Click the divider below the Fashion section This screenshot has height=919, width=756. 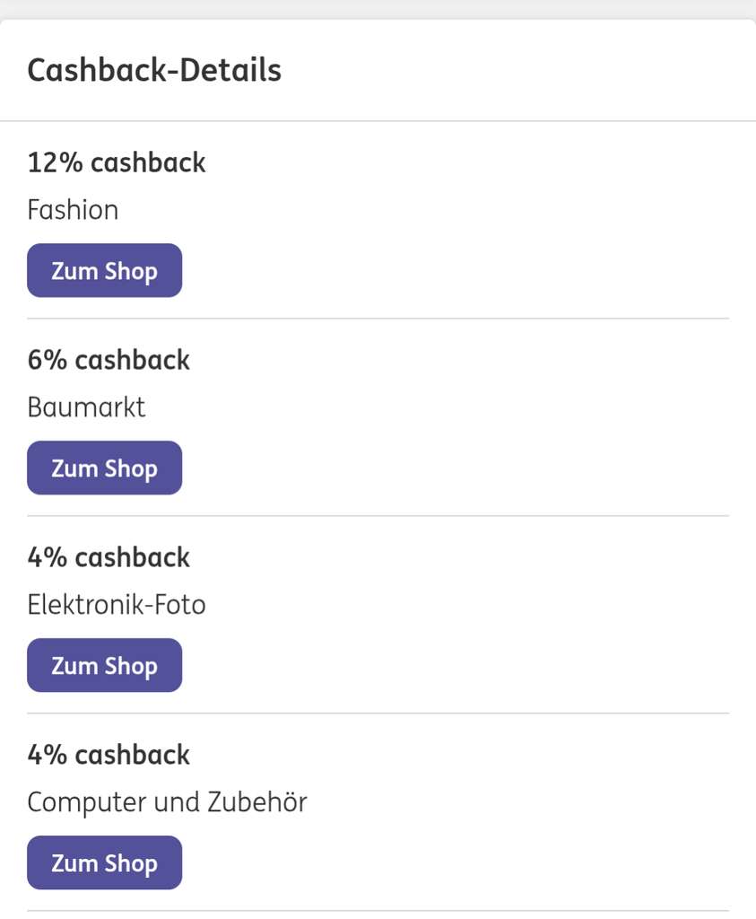tap(378, 319)
